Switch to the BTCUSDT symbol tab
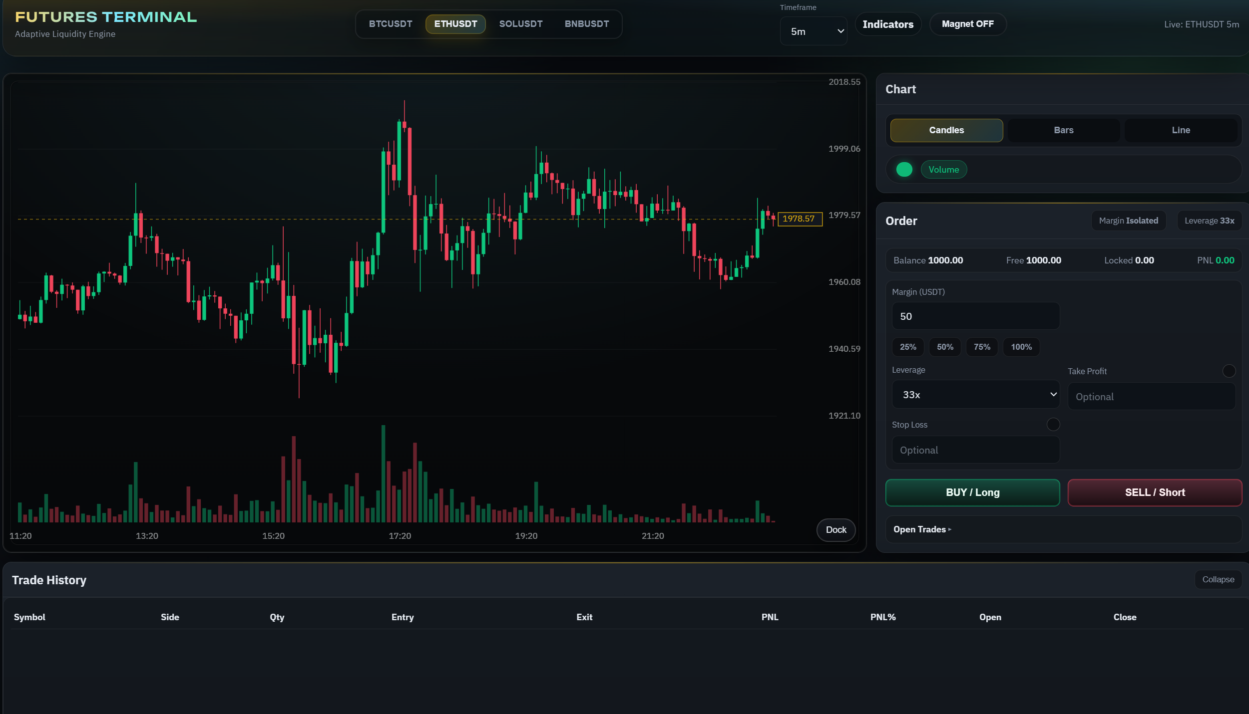The height and width of the screenshot is (714, 1249). pos(390,24)
